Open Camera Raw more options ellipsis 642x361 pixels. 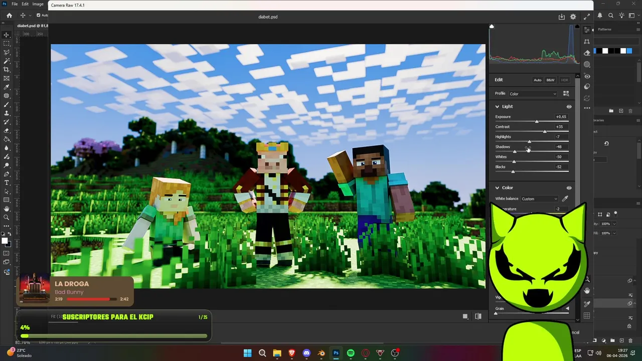tap(587, 108)
